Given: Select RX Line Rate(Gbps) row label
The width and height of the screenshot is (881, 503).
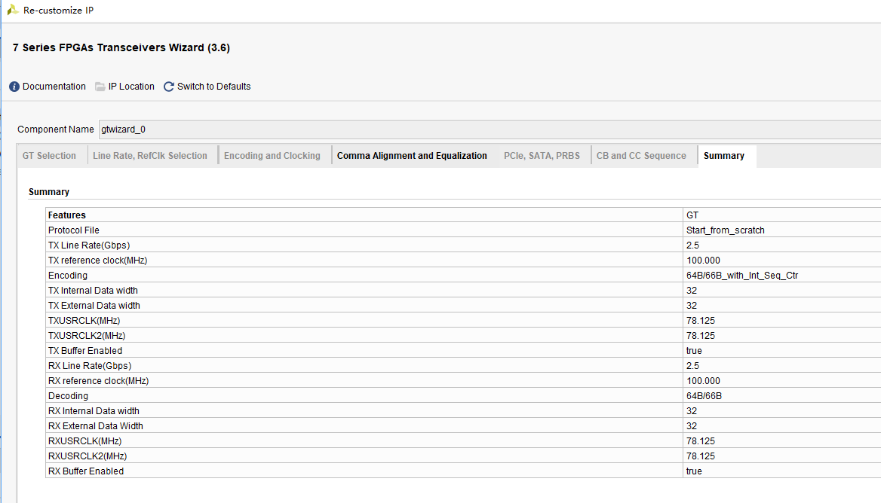Looking at the screenshot, I should point(90,366).
